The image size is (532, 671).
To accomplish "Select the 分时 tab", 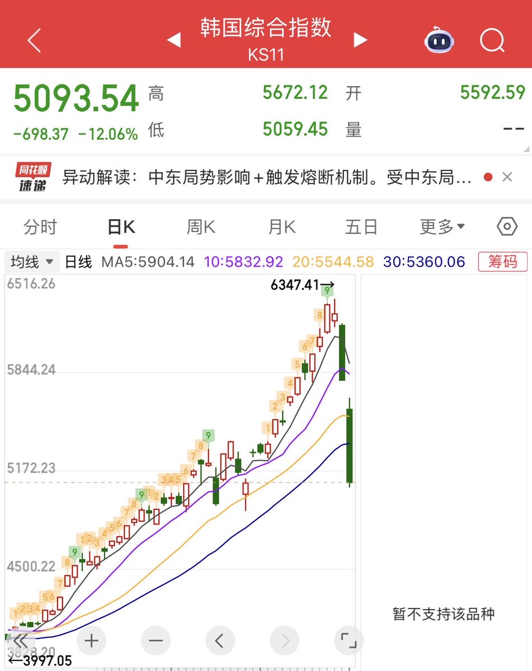I will coord(40,227).
